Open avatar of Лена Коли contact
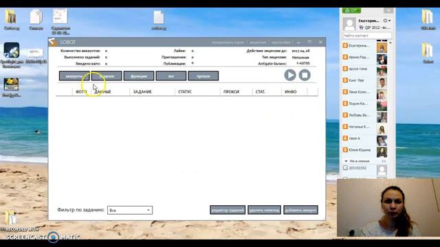The width and height of the screenshot is (440, 247). pos(382,95)
